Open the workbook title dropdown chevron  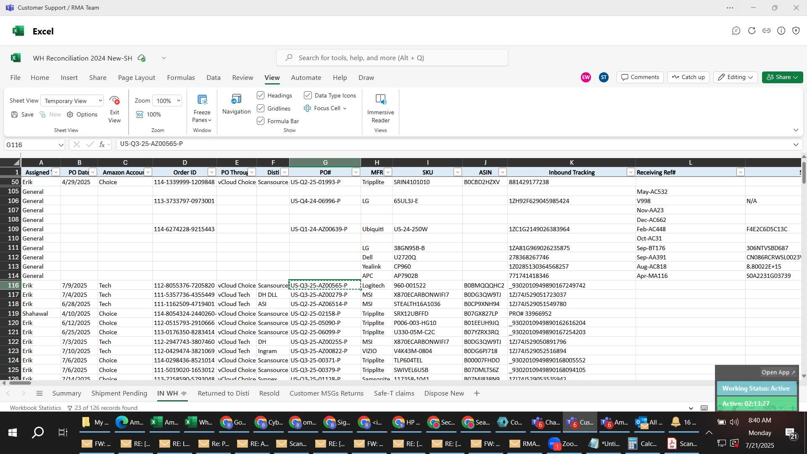click(x=164, y=58)
